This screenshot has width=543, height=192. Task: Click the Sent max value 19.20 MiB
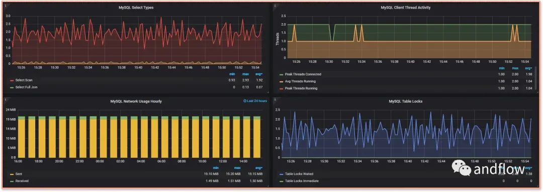click(x=233, y=174)
